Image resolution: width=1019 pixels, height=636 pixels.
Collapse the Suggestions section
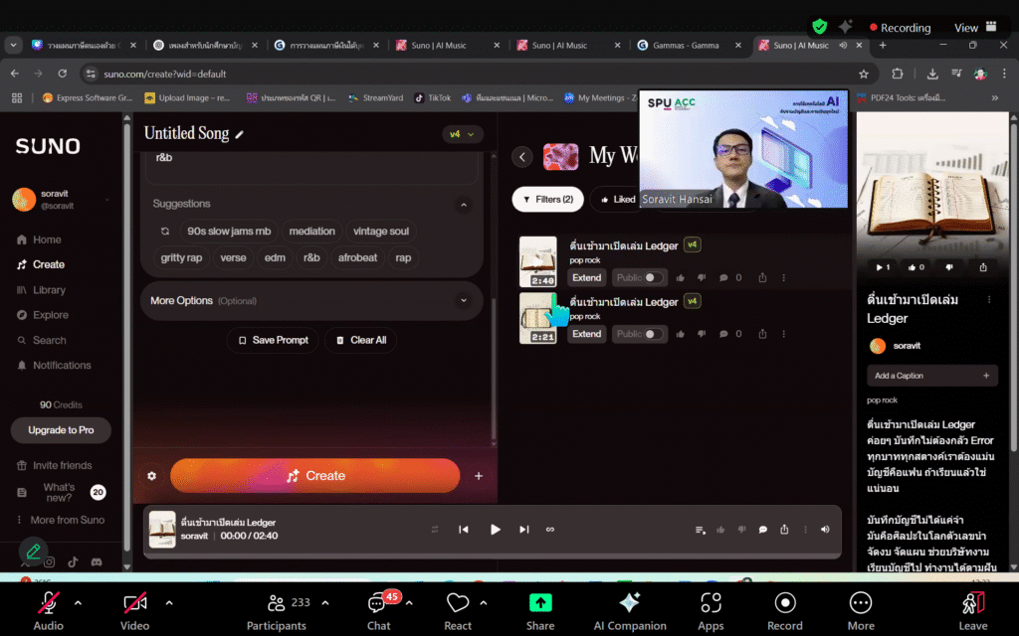(x=464, y=205)
